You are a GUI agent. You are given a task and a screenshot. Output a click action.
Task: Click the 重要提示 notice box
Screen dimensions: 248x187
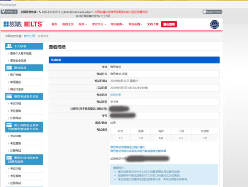click(164, 175)
